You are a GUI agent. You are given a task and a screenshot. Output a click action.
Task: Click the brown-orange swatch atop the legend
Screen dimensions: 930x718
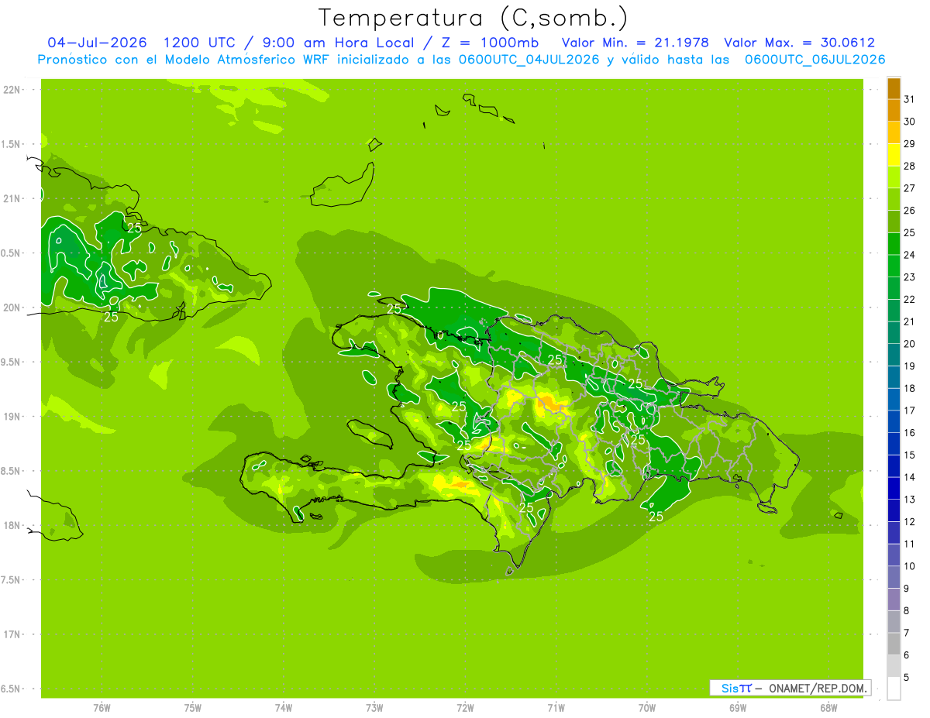pos(894,89)
